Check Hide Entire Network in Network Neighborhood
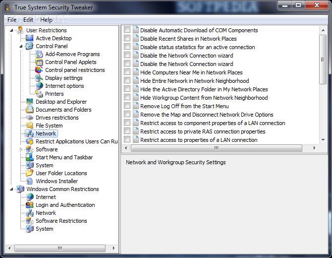The height and width of the screenshot is (258, 332). tap(127, 80)
